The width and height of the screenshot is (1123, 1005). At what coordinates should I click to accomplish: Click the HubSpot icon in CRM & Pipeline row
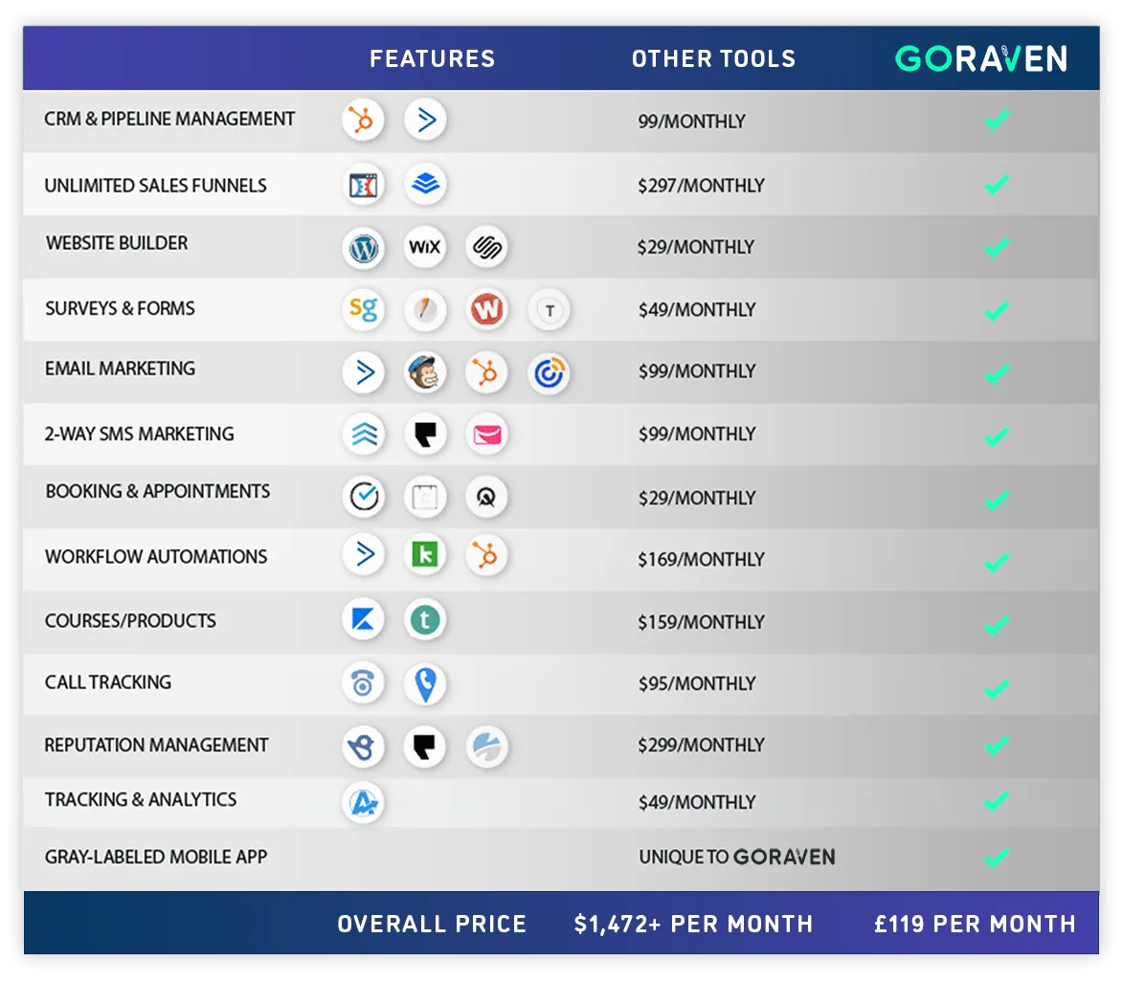(x=363, y=120)
